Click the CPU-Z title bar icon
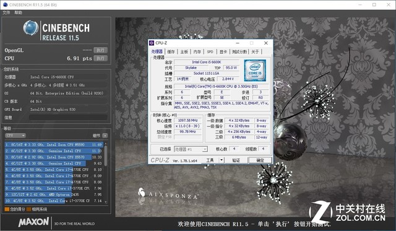 (x=152, y=43)
